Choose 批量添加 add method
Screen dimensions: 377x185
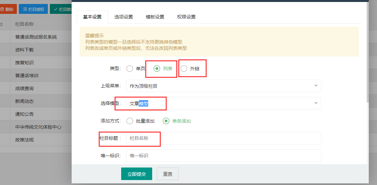[x=140, y=121]
